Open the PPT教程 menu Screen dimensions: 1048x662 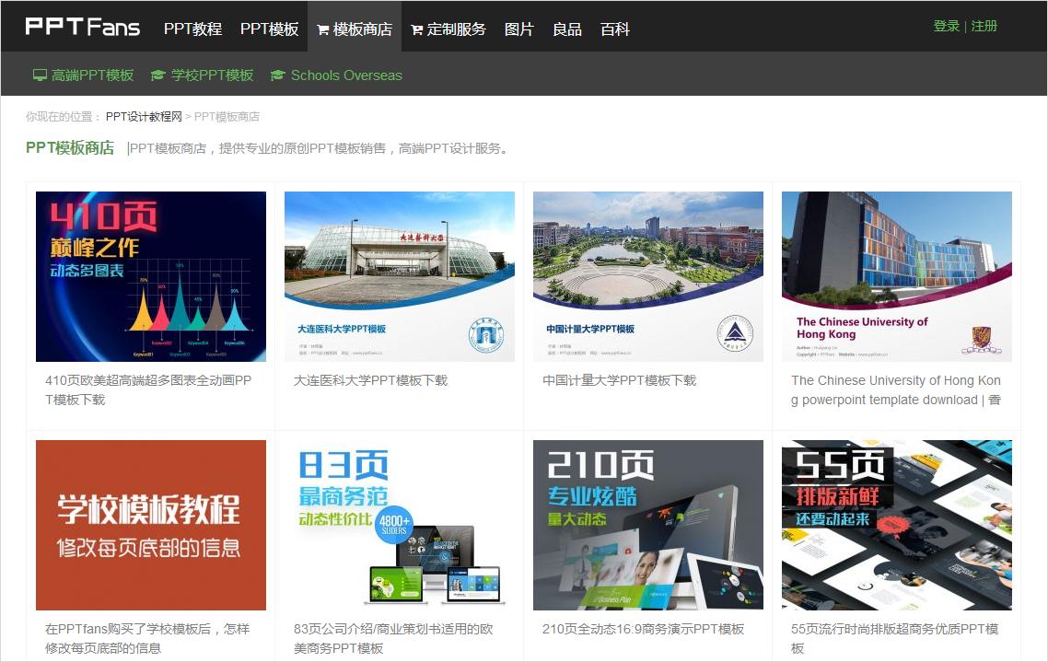(192, 29)
